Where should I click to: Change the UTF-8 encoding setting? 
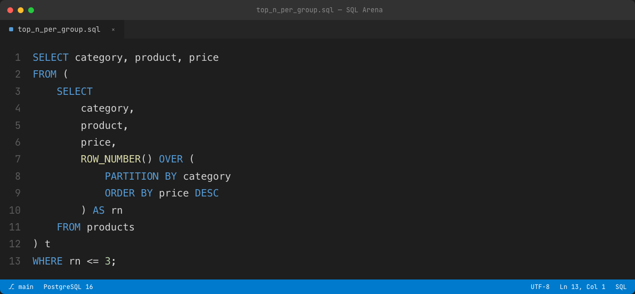540,287
